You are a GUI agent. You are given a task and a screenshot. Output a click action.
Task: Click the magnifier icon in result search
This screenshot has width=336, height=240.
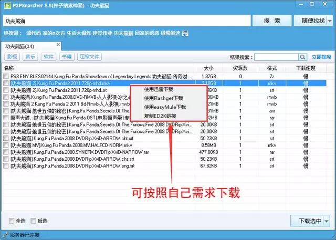pos(302,57)
